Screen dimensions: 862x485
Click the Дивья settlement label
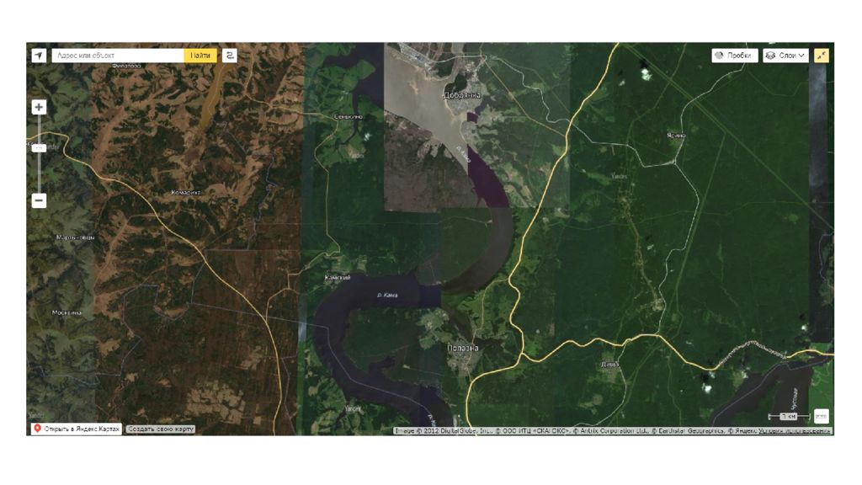point(609,364)
